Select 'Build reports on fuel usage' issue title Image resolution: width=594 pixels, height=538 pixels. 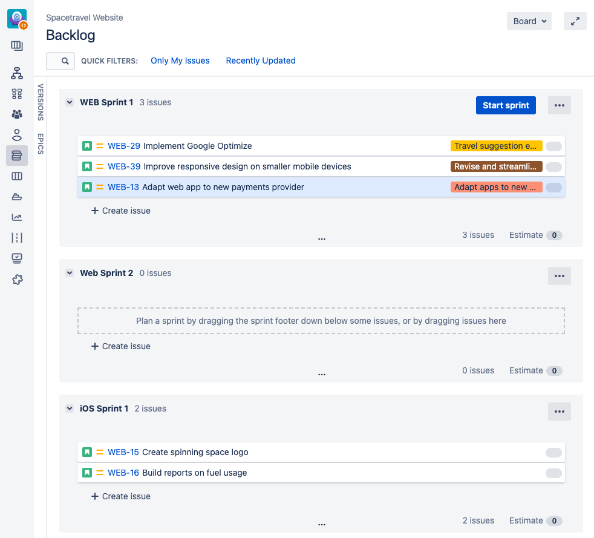[x=194, y=473]
